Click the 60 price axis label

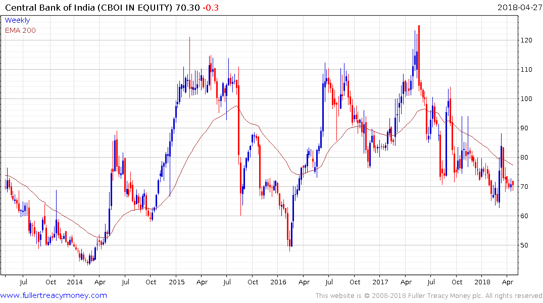tap(524, 216)
